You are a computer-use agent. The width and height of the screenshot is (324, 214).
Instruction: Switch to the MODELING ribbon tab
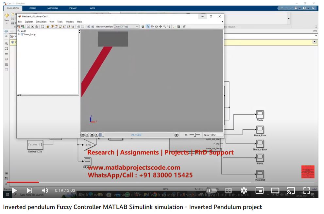point(52,8)
